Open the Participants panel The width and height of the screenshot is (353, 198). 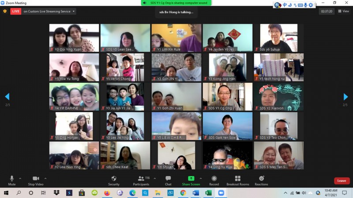[141, 180]
